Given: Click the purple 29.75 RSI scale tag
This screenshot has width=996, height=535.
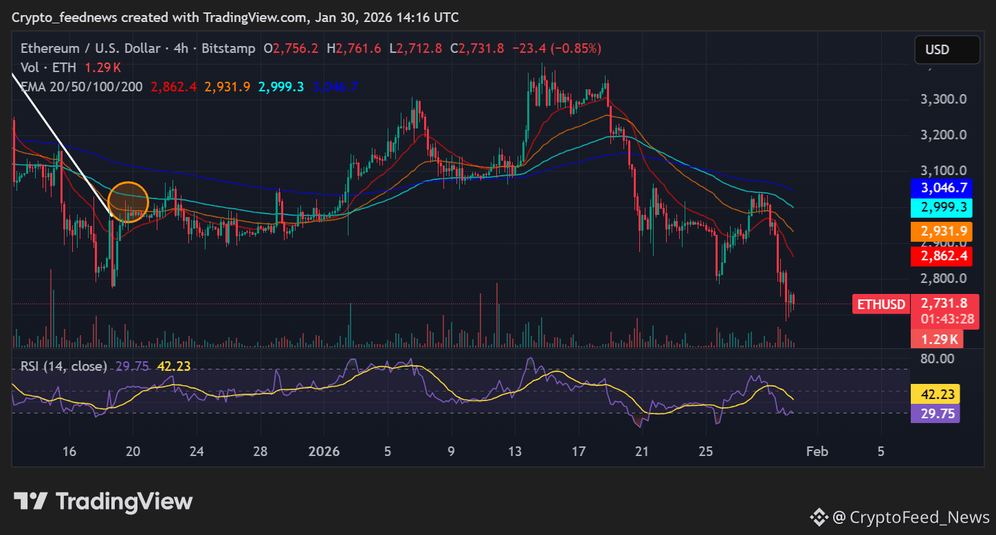Looking at the screenshot, I should [x=935, y=413].
